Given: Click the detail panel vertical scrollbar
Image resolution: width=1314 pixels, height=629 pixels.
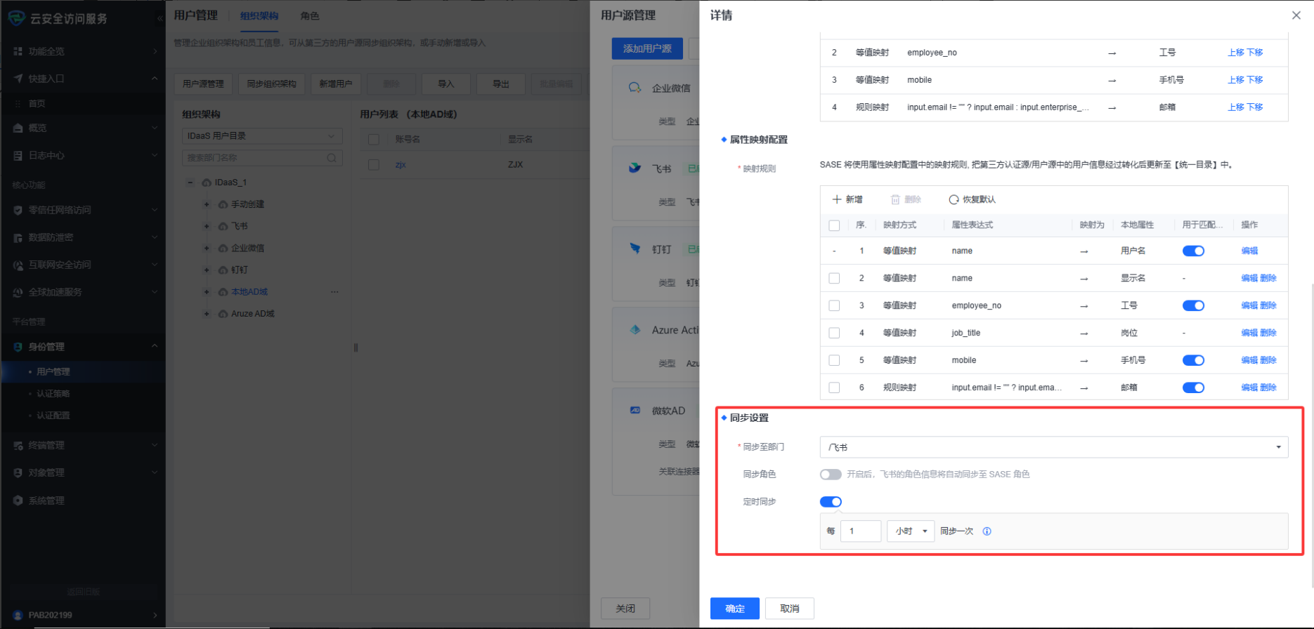Looking at the screenshot, I should pyautogui.click(x=1310, y=421).
